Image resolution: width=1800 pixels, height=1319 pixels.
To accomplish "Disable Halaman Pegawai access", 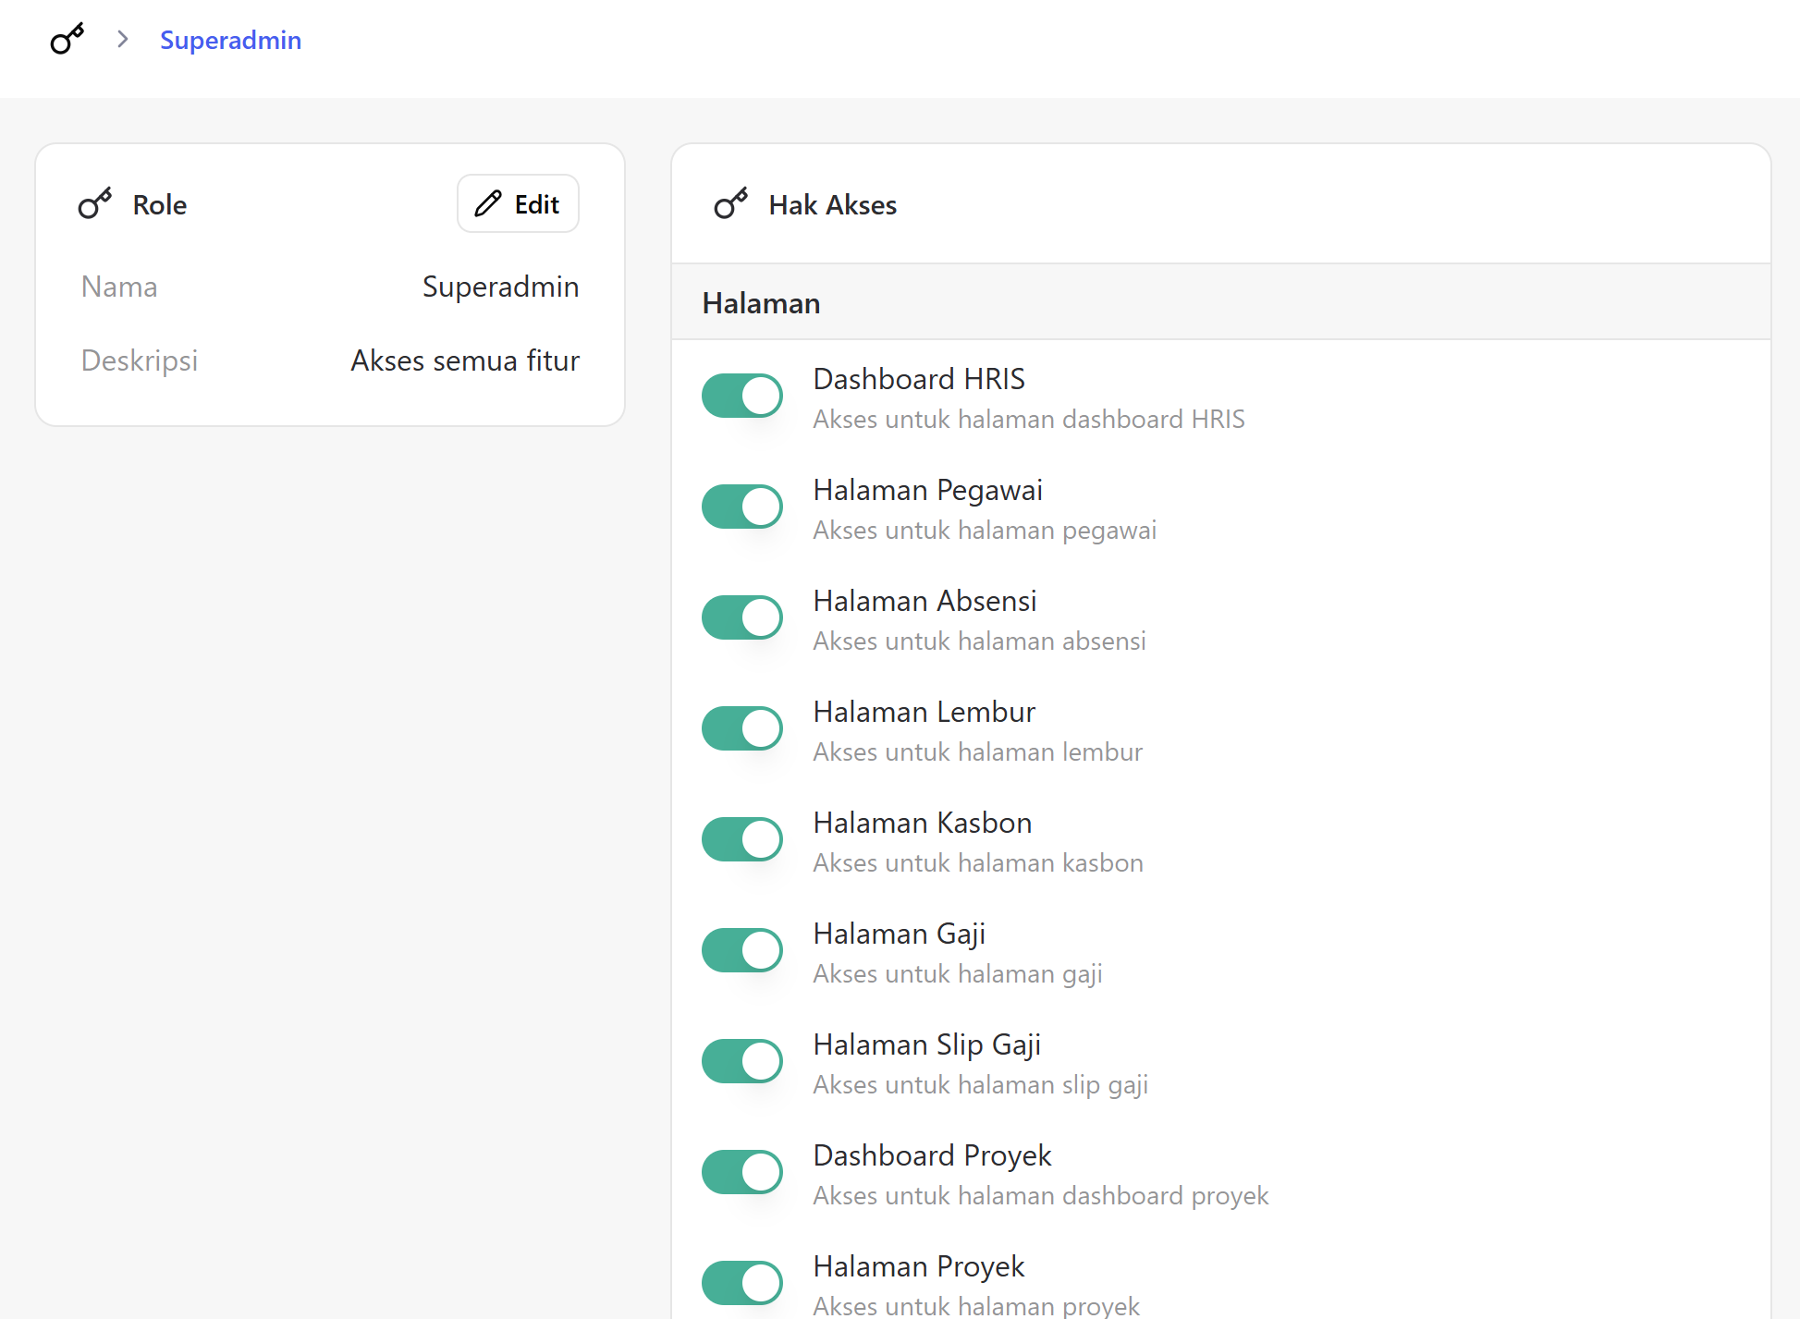I will pos(741,507).
